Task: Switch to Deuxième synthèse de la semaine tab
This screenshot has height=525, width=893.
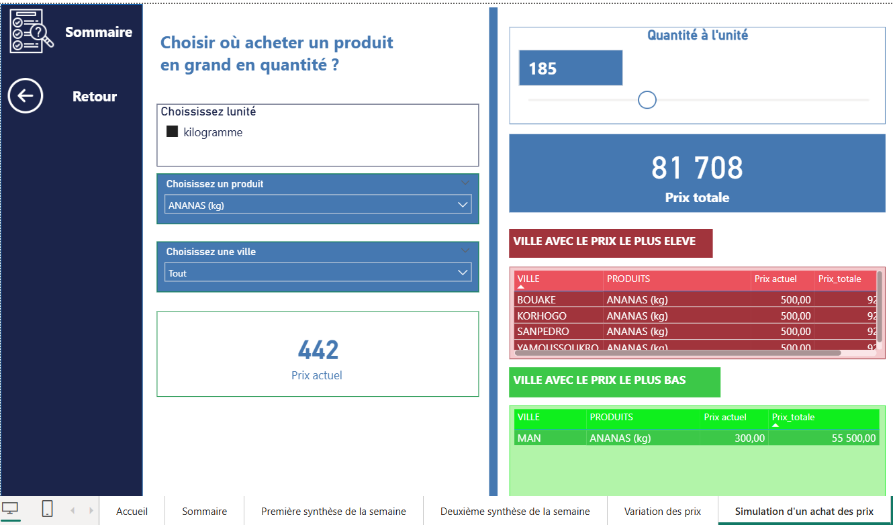Action: (x=515, y=511)
